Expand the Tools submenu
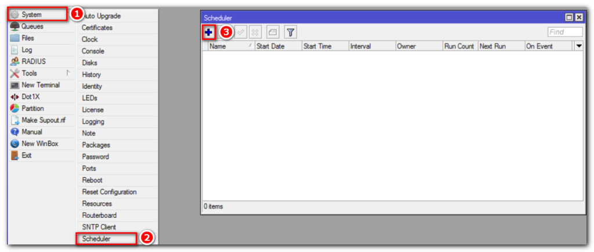This screenshot has height=252, width=594. tap(29, 74)
